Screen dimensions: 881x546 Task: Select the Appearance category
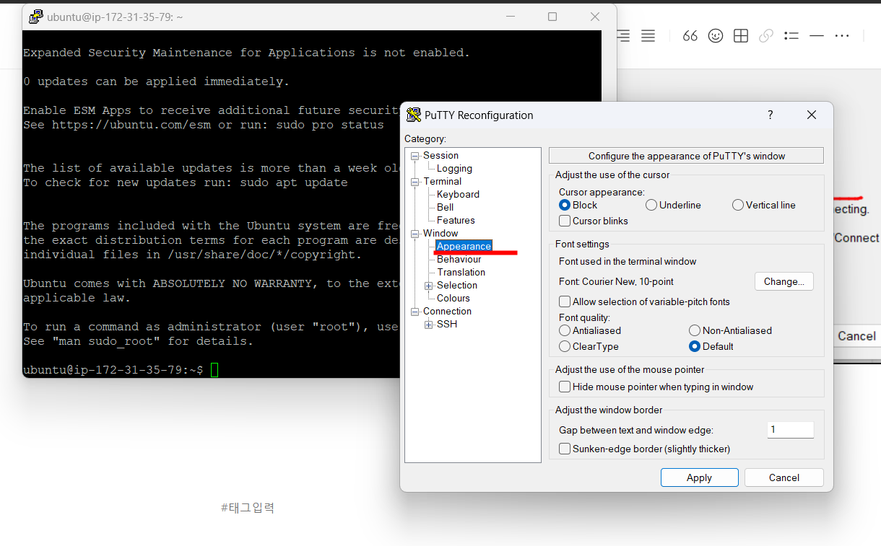(464, 246)
